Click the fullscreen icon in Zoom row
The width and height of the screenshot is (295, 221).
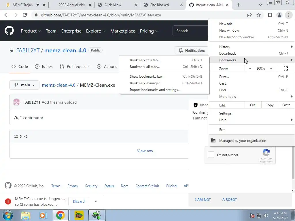pos(285,68)
